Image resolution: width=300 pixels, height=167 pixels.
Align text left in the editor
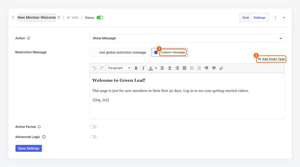[x=162, y=68]
